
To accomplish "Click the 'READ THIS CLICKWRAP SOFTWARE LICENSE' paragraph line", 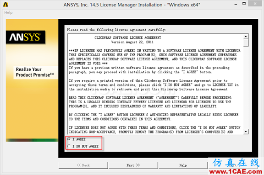I will point(150,98).
